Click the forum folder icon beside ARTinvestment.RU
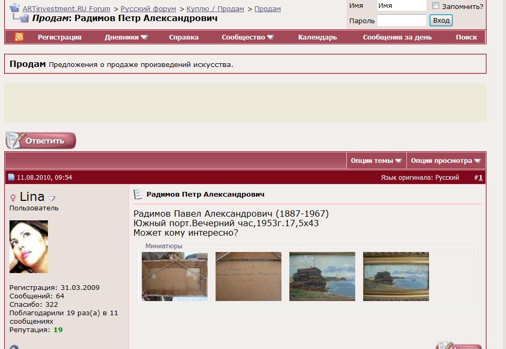This screenshot has height=349, width=506. (x=14, y=8)
